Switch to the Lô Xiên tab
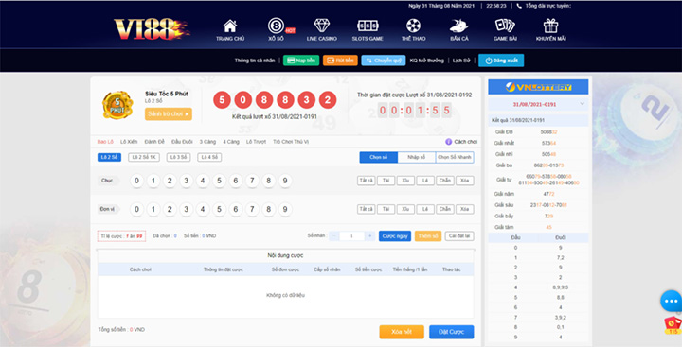 [x=129, y=142]
